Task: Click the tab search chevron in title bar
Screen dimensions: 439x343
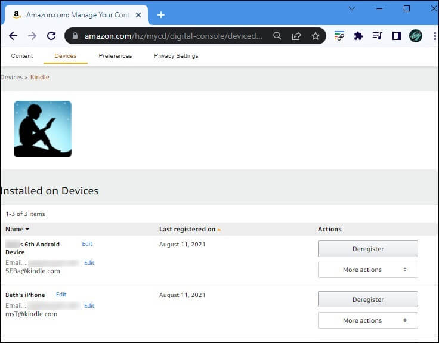Action: tap(352, 8)
